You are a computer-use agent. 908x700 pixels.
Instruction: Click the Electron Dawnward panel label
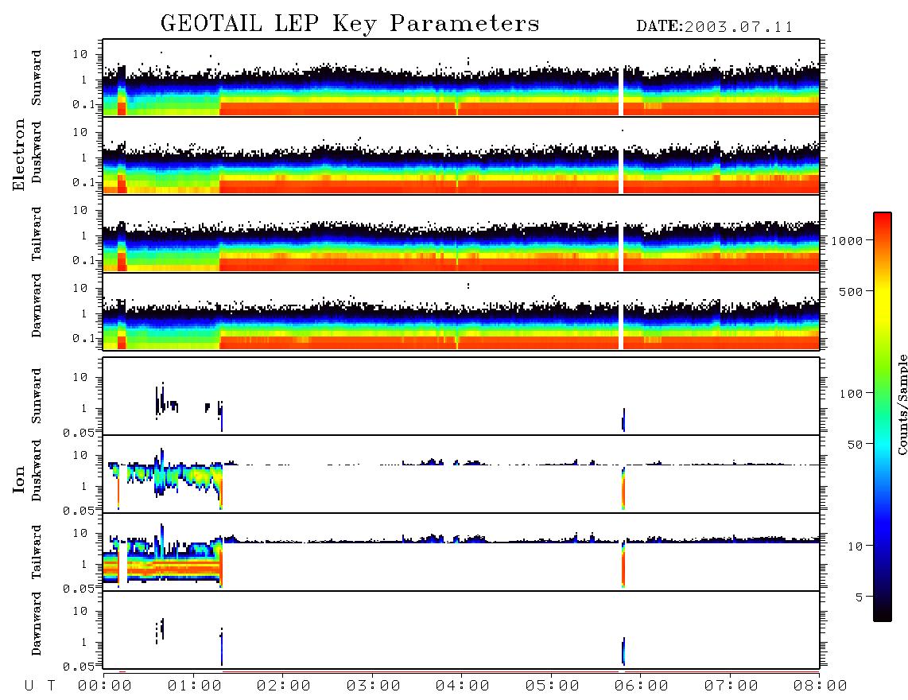pos(37,305)
